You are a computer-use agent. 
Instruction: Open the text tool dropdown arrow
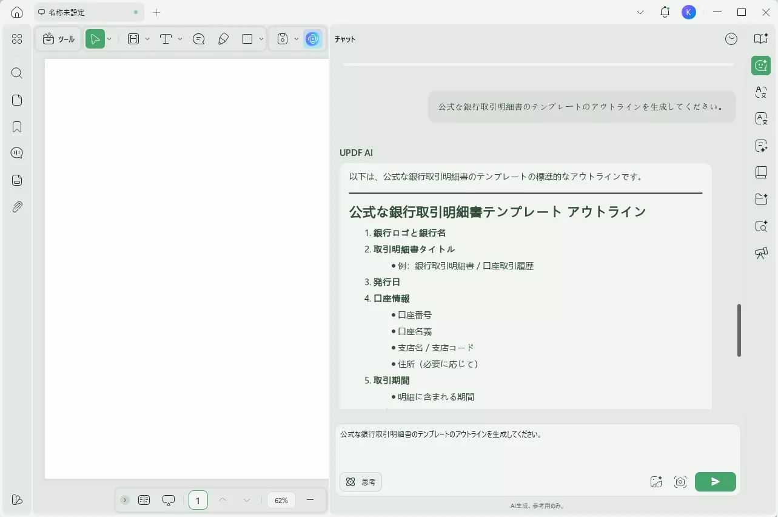tap(179, 38)
